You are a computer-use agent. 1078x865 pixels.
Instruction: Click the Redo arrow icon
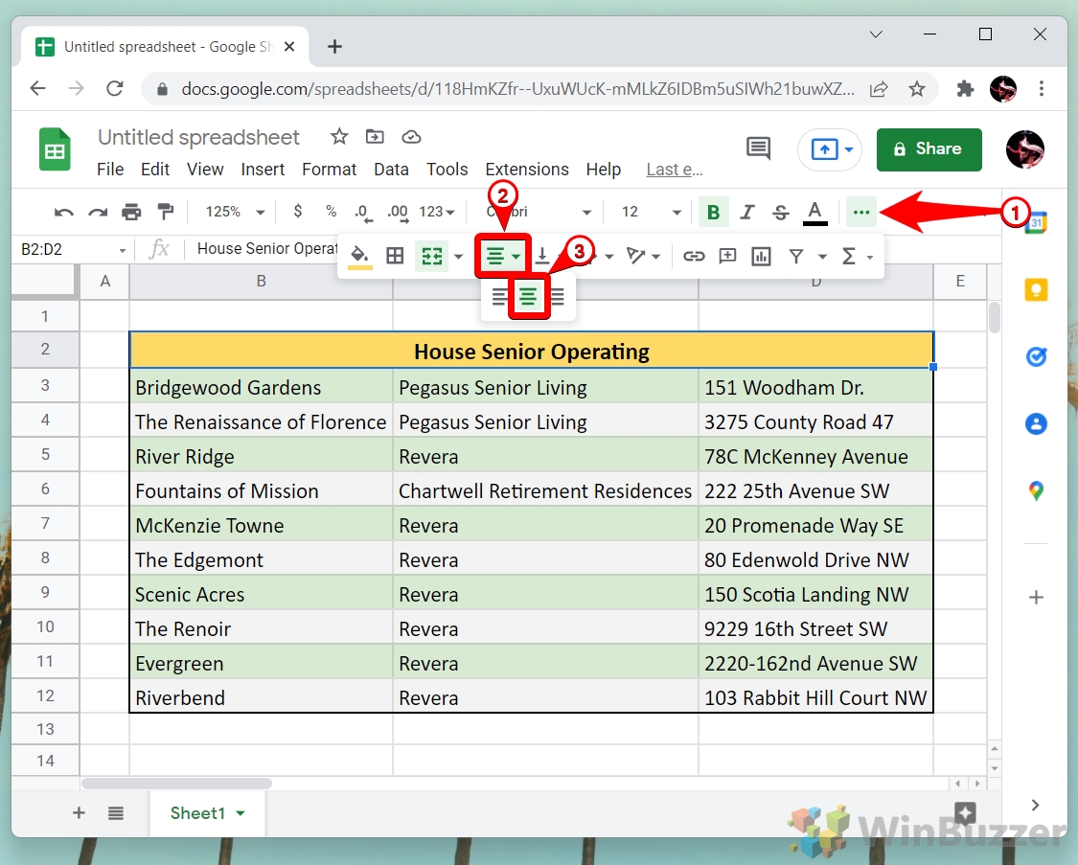click(98, 213)
